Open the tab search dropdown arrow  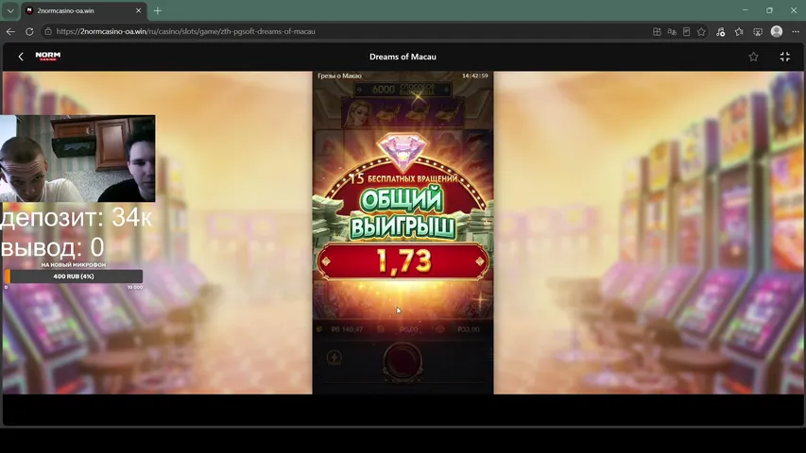tap(10, 10)
